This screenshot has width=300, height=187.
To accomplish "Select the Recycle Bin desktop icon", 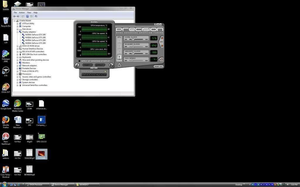I will (x=6, y=22).
